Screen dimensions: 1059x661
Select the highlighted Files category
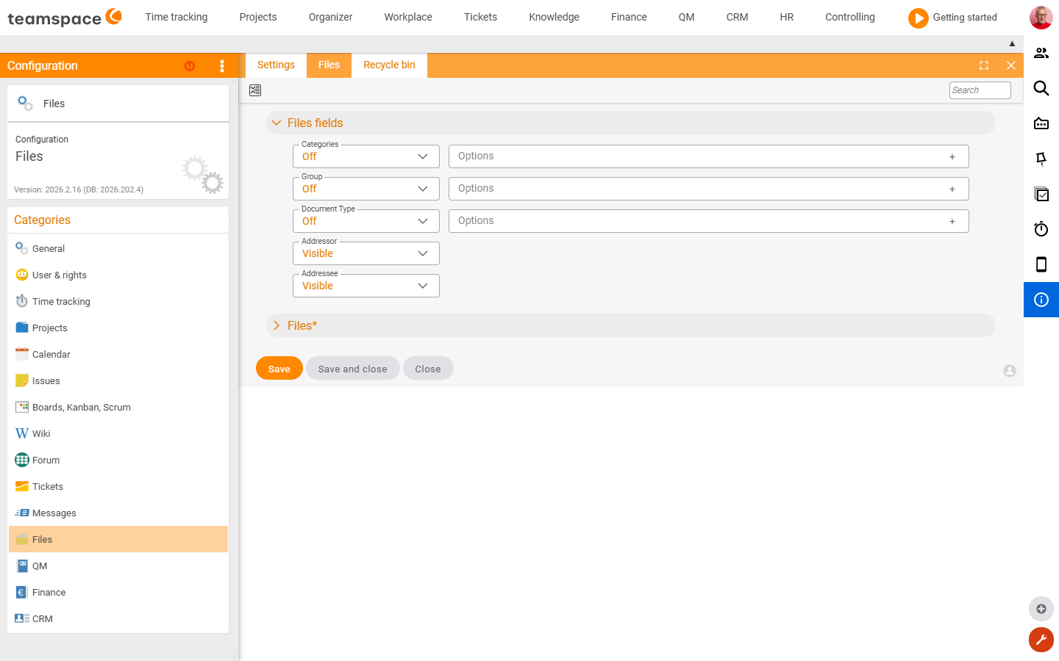[x=118, y=539]
